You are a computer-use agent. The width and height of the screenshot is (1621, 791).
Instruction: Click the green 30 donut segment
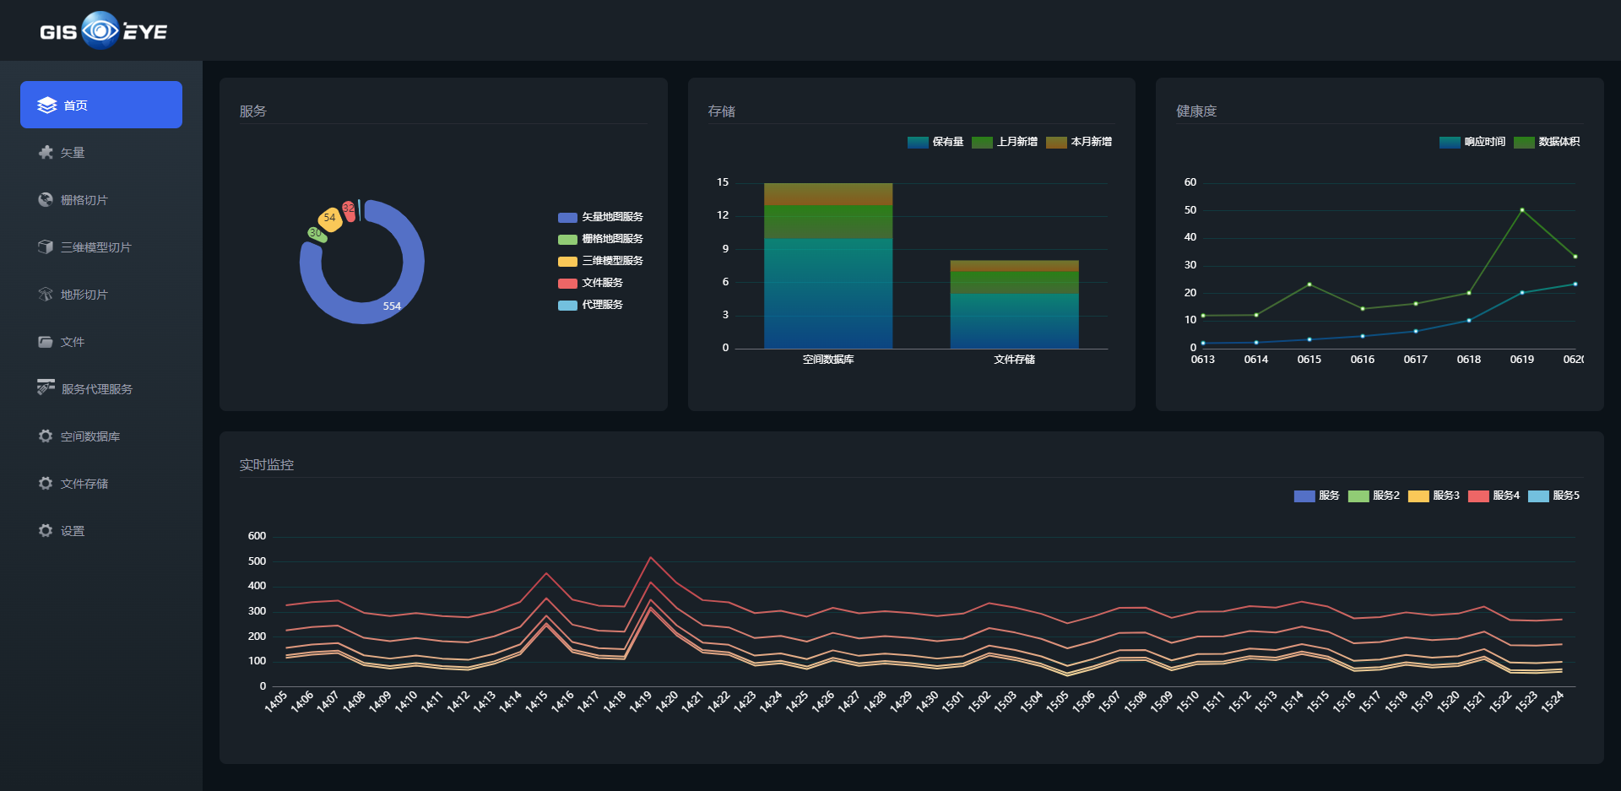317,234
